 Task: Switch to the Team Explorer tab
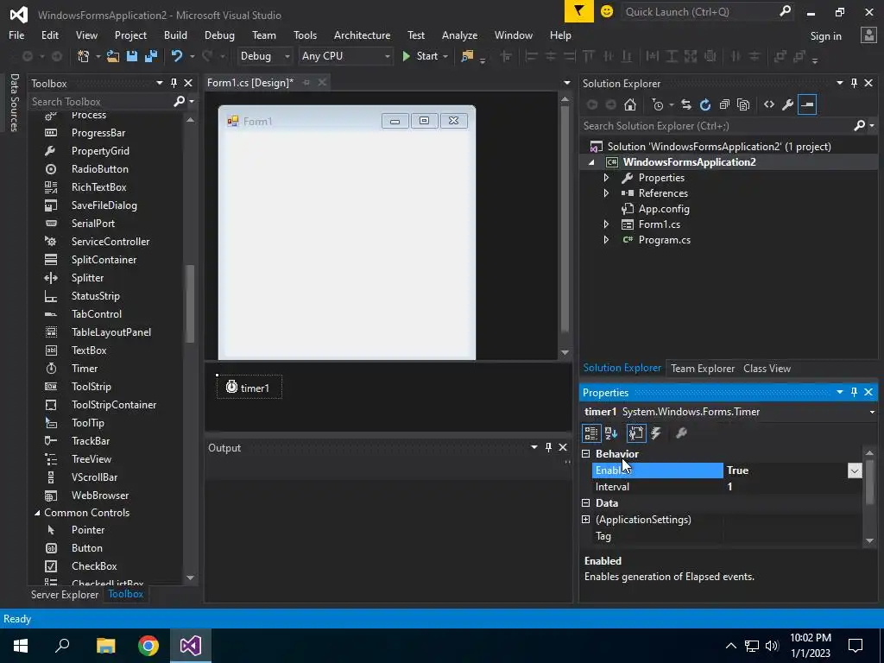point(703,368)
